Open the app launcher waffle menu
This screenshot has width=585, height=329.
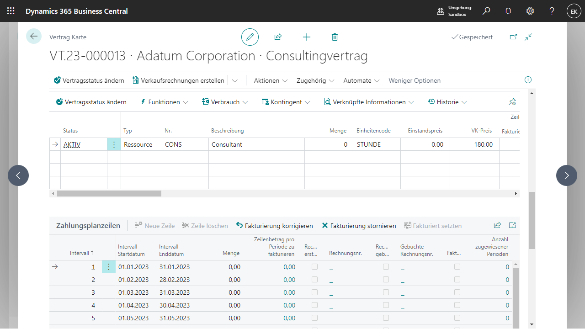[11, 11]
